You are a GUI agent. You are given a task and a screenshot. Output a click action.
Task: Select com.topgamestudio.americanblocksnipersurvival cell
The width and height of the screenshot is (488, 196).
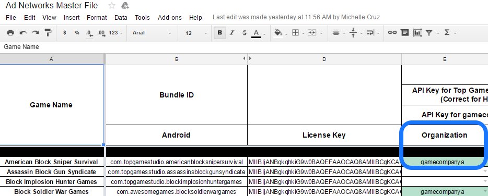pyautogui.click(x=177, y=162)
